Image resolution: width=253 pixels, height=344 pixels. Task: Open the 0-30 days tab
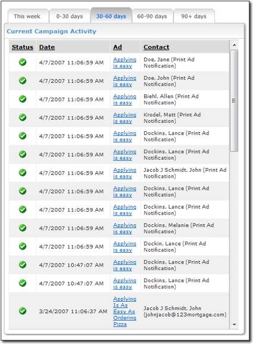pos(70,16)
